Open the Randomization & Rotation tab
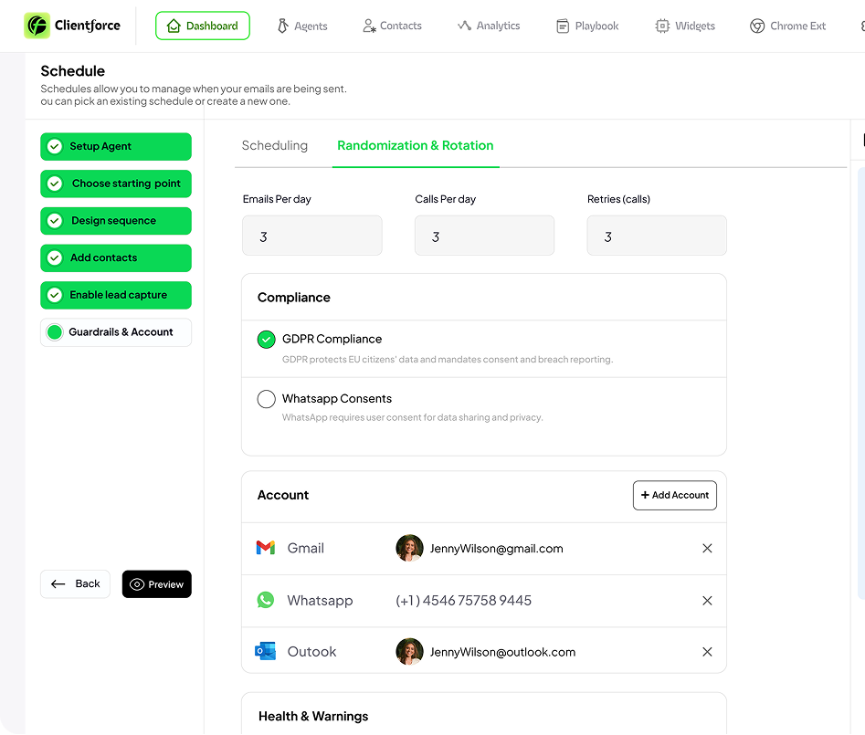Image resolution: width=865 pixels, height=735 pixels. click(x=415, y=146)
